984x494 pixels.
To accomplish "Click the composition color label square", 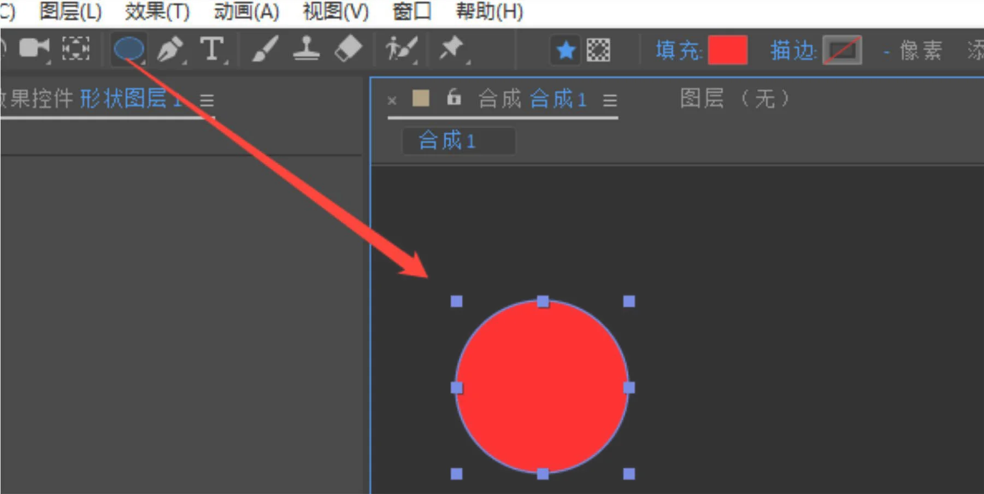I will click(x=421, y=98).
